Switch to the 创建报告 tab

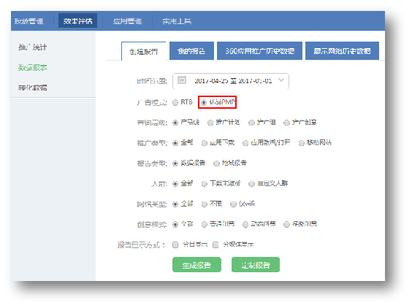(144, 51)
